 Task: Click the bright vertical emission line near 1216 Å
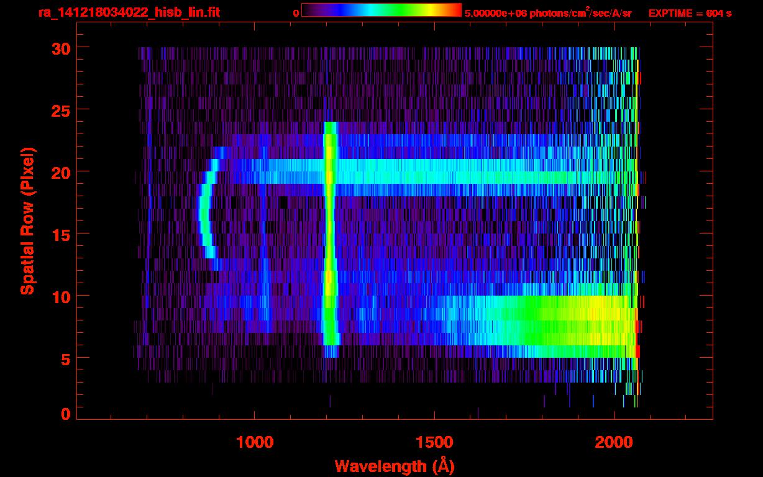coord(330,239)
